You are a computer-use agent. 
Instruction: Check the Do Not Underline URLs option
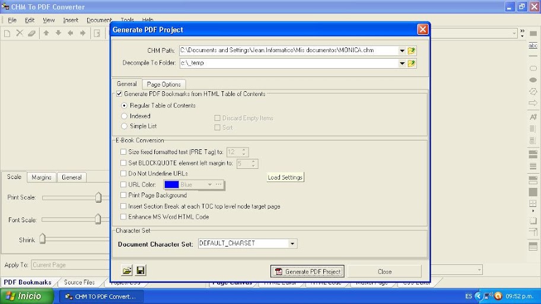(123, 174)
